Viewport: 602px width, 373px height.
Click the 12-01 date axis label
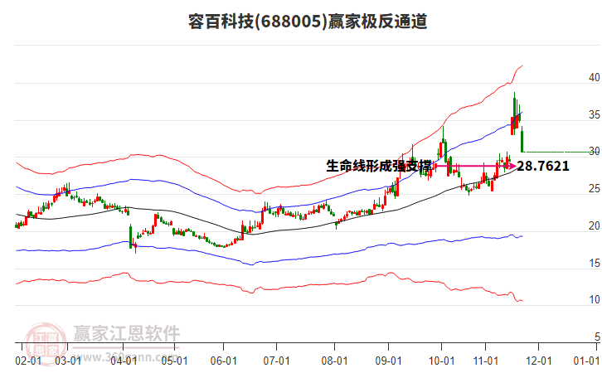[539, 361]
